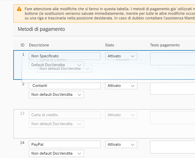Open the Stato dropdown for Non Specificato
The height and width of the screenshot is (158, 195).
tap(121, 56)
